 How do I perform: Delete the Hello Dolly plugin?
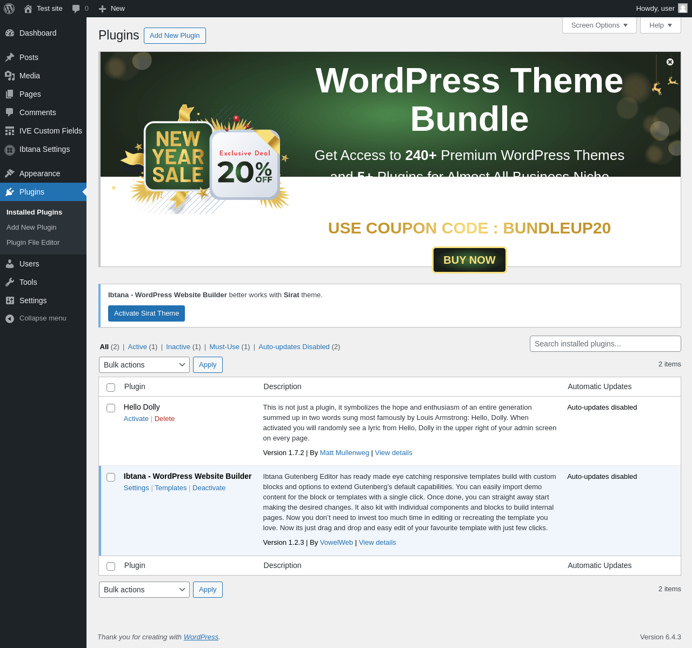[164, 419]
